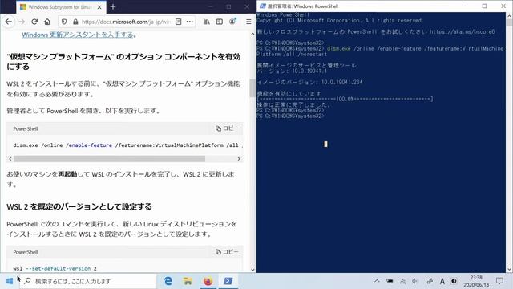Click the last PowerShell prompt line
Image resolution: width=513 pixels, height=289 pixels.
[x=290, y=116]
